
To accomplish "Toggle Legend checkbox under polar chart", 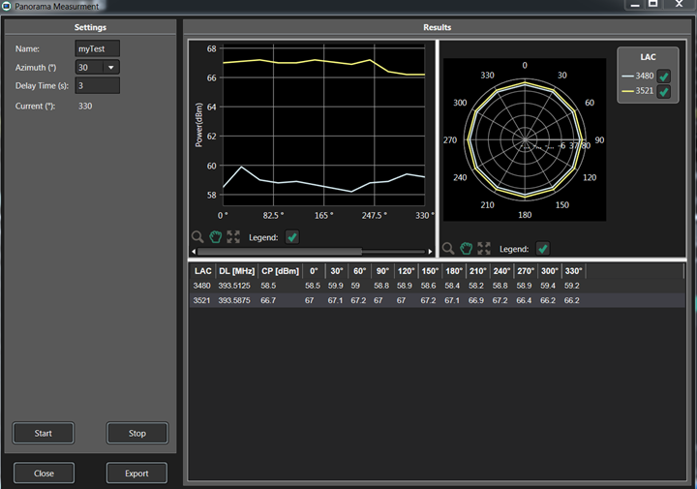I will 543,249.
